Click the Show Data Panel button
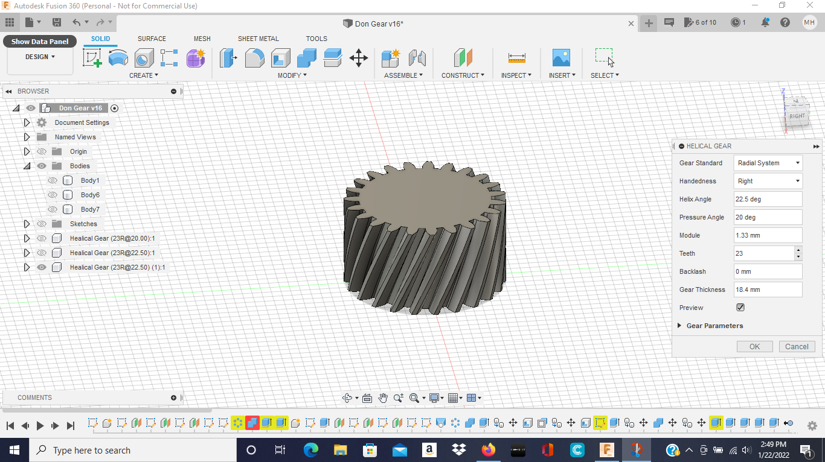The image size is (825, 462). pyautogui.click(x=40, y=42)
